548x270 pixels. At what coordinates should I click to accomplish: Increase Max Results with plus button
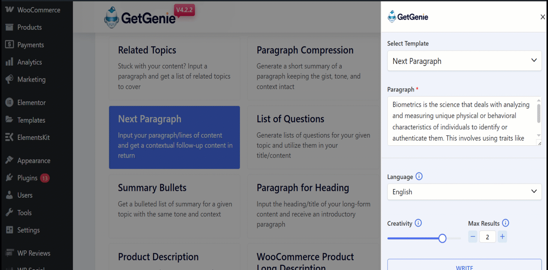(503, 237)
